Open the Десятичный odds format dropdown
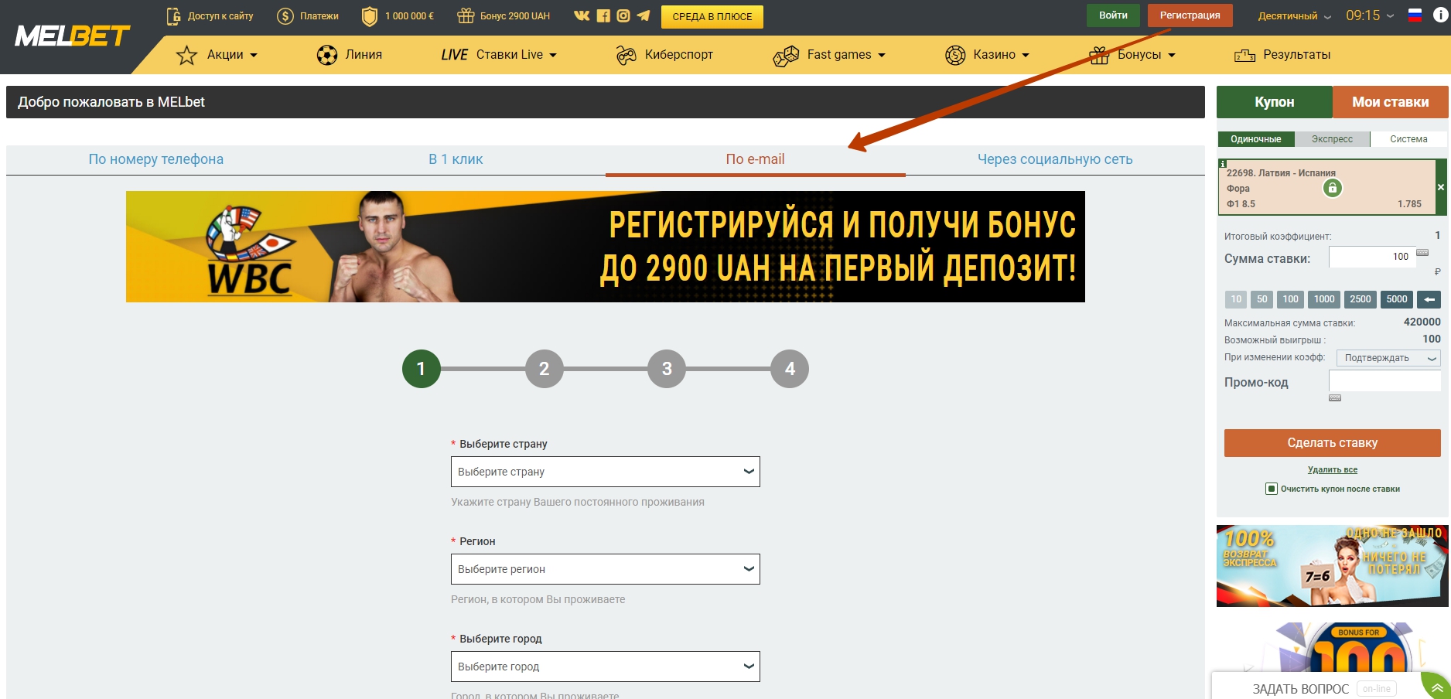Screen dimensions: 1451x699 coord(1295,15)
